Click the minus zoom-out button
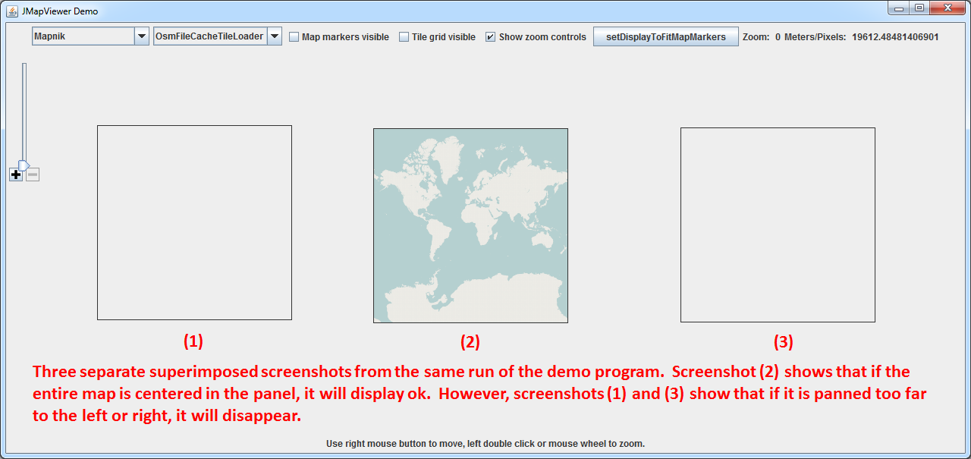The height and width of the screenshot is (459, 971). click(33, 174)
